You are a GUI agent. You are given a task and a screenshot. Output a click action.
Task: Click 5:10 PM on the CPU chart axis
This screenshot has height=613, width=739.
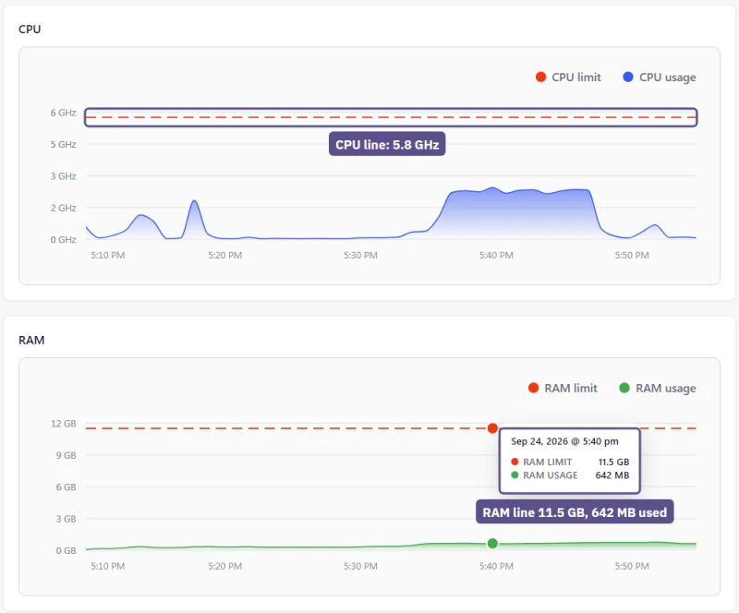click(x=108, y=256)
